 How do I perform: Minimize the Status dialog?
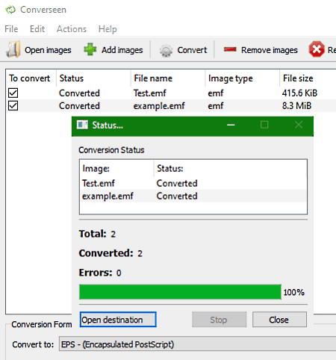point(231,125)
